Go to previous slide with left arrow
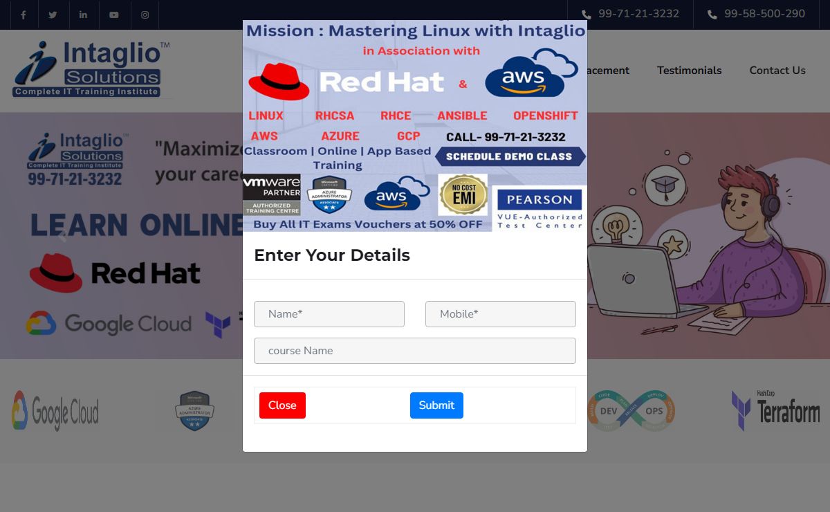 click(x=62, y=236)
